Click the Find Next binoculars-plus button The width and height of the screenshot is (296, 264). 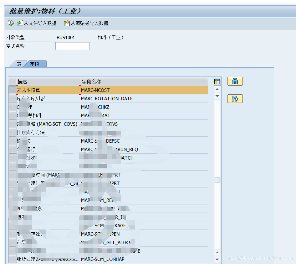(x=235, y=99)
